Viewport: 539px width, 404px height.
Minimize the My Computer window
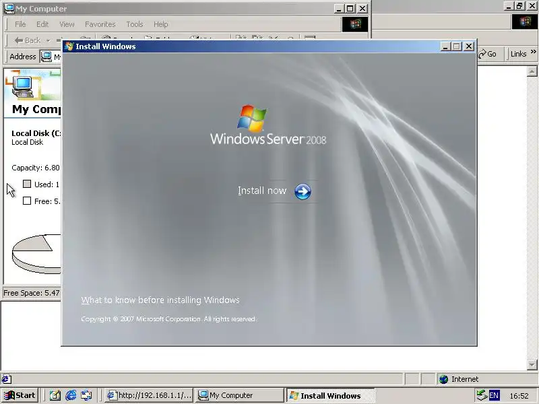coord(339,9)
